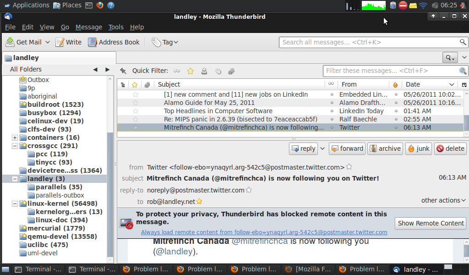Open the View menu
Screen dimensions: 469x275
[47, 27]
